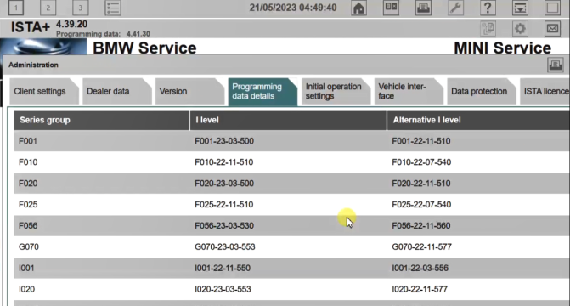This screenshot has width=570, height=306.
Task: Click the Administration panel title
Action: [x=33, y=65]
